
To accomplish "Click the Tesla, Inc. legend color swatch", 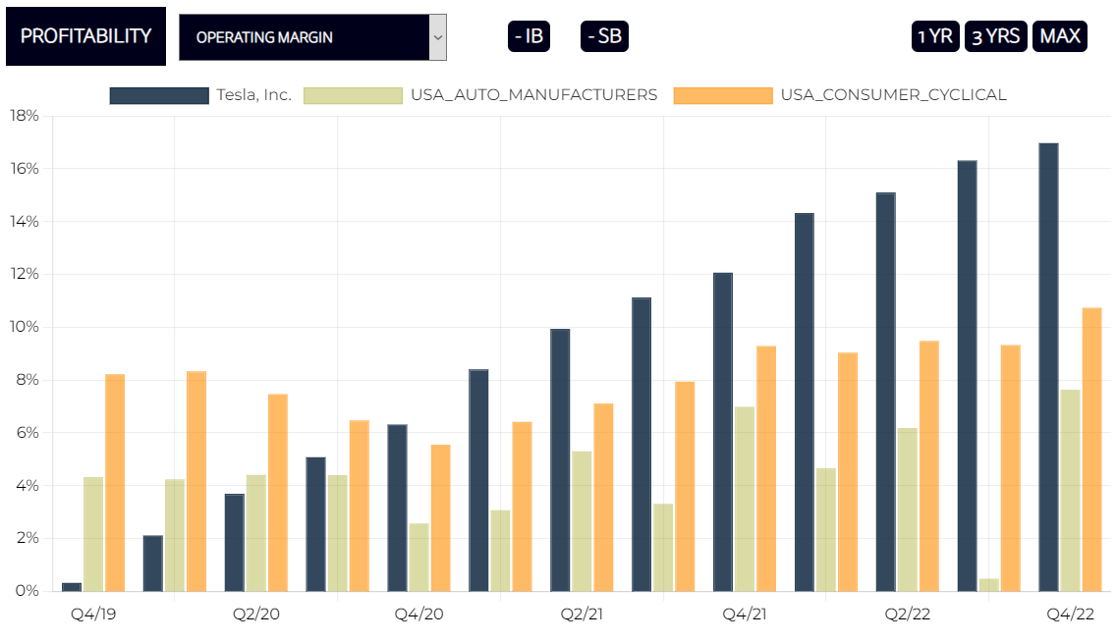I will coord(159,95).
